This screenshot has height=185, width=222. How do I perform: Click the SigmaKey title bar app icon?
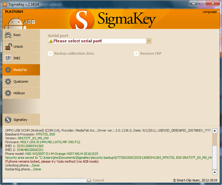click(x=4, y=4)
